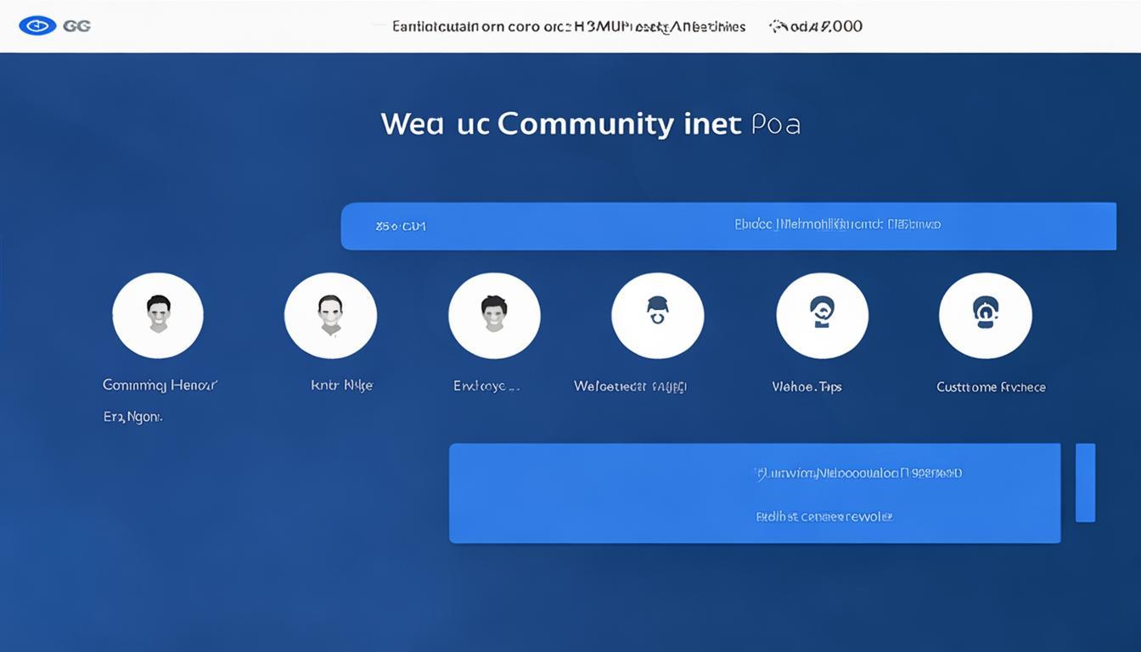Click the 'Conmimng Henoar' label text
Viewport: 1141px width, 652px height.
160,385
